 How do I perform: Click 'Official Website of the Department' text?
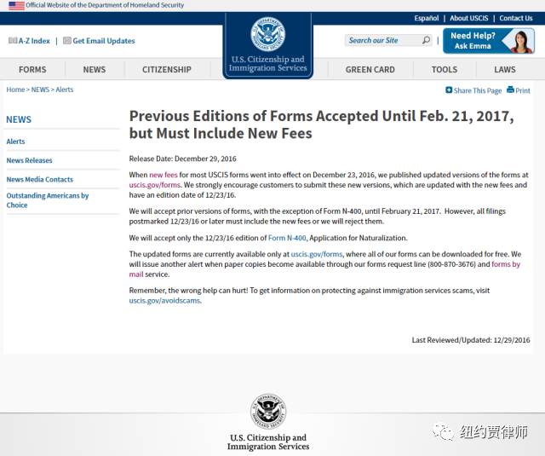(x=105, y=5)
